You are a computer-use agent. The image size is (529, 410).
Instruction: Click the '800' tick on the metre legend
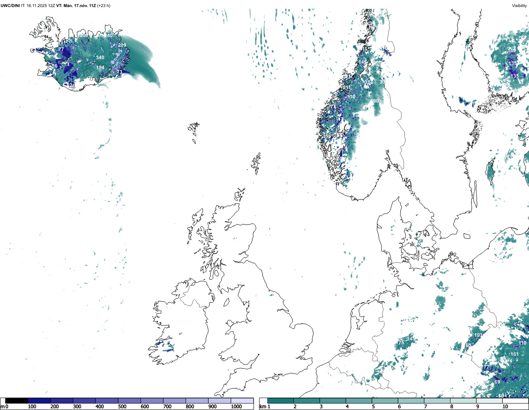[190, 407]
